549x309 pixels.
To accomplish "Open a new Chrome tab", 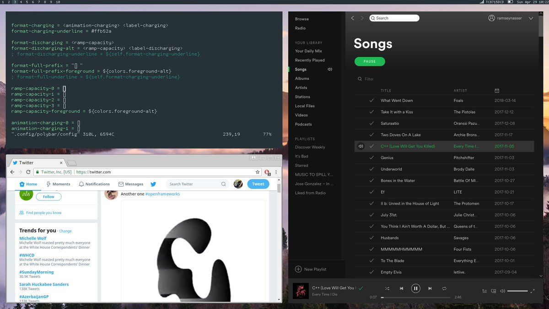I will (72, 163).
